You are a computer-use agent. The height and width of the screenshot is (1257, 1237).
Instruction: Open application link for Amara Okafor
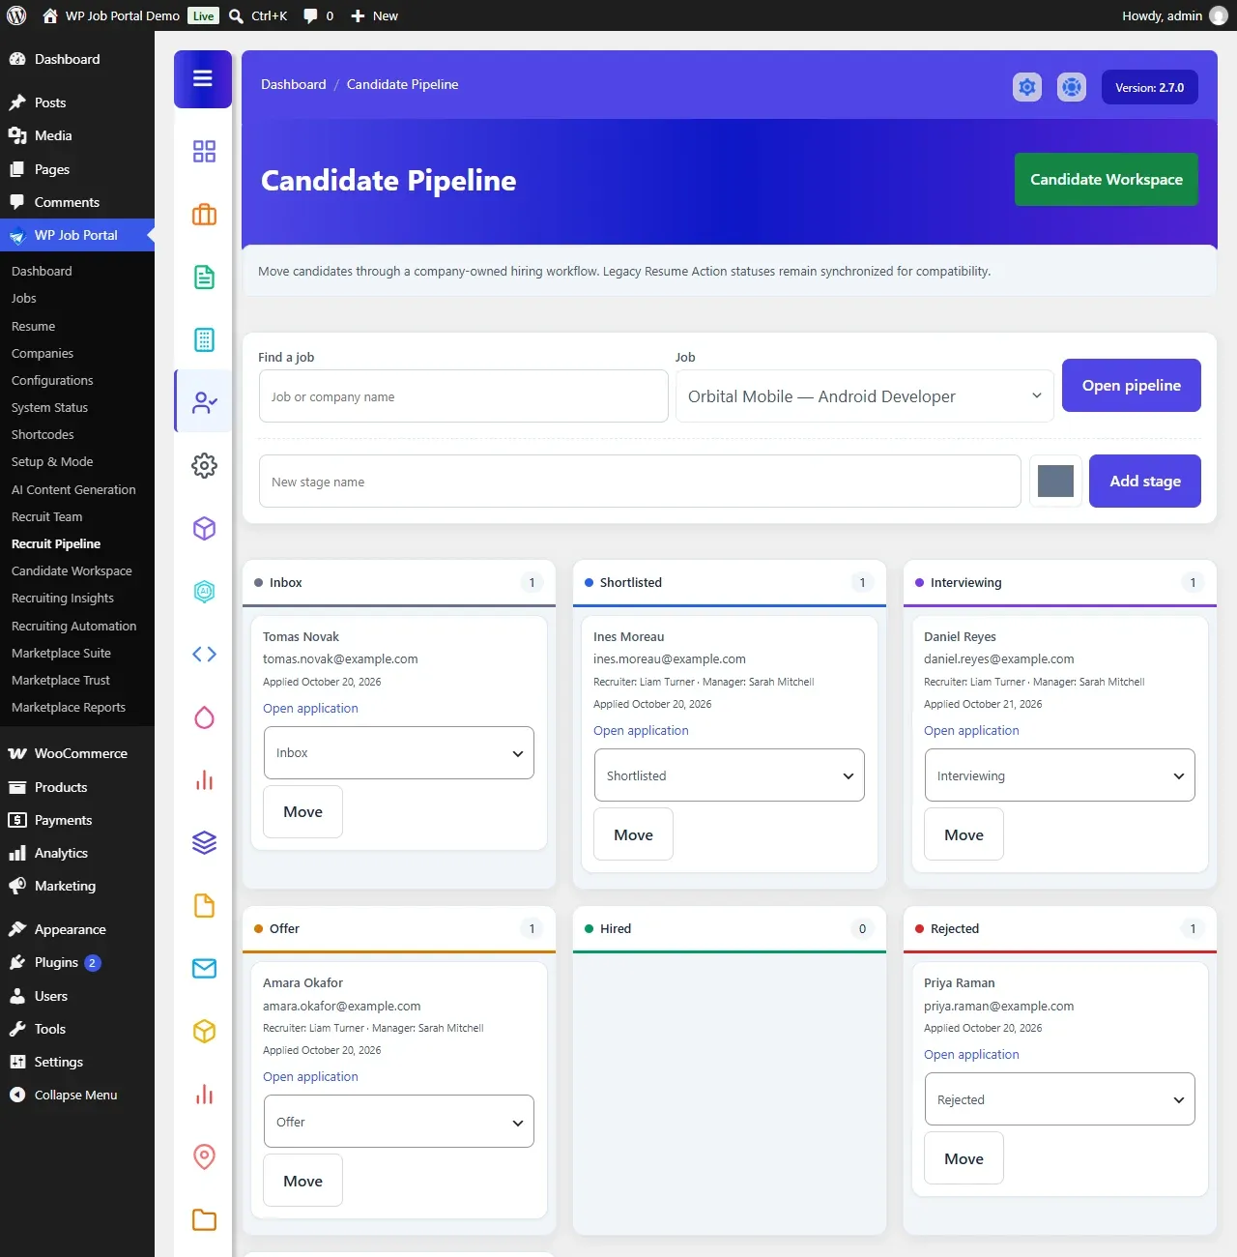[x=310, y=1076]
